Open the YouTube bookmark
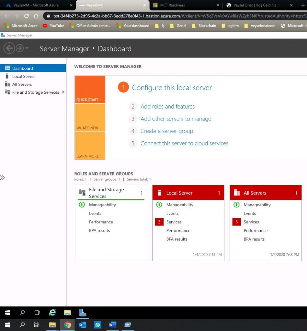Image resolution: width=307 pixels, height=331 pixels. 53,26
